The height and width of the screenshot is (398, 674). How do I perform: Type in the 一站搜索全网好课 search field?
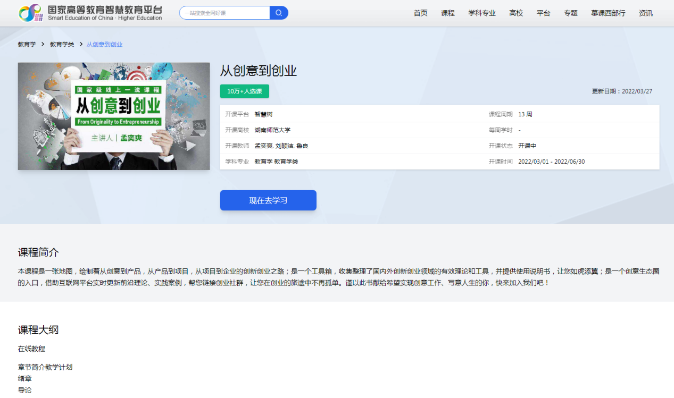tap(224, 13)
